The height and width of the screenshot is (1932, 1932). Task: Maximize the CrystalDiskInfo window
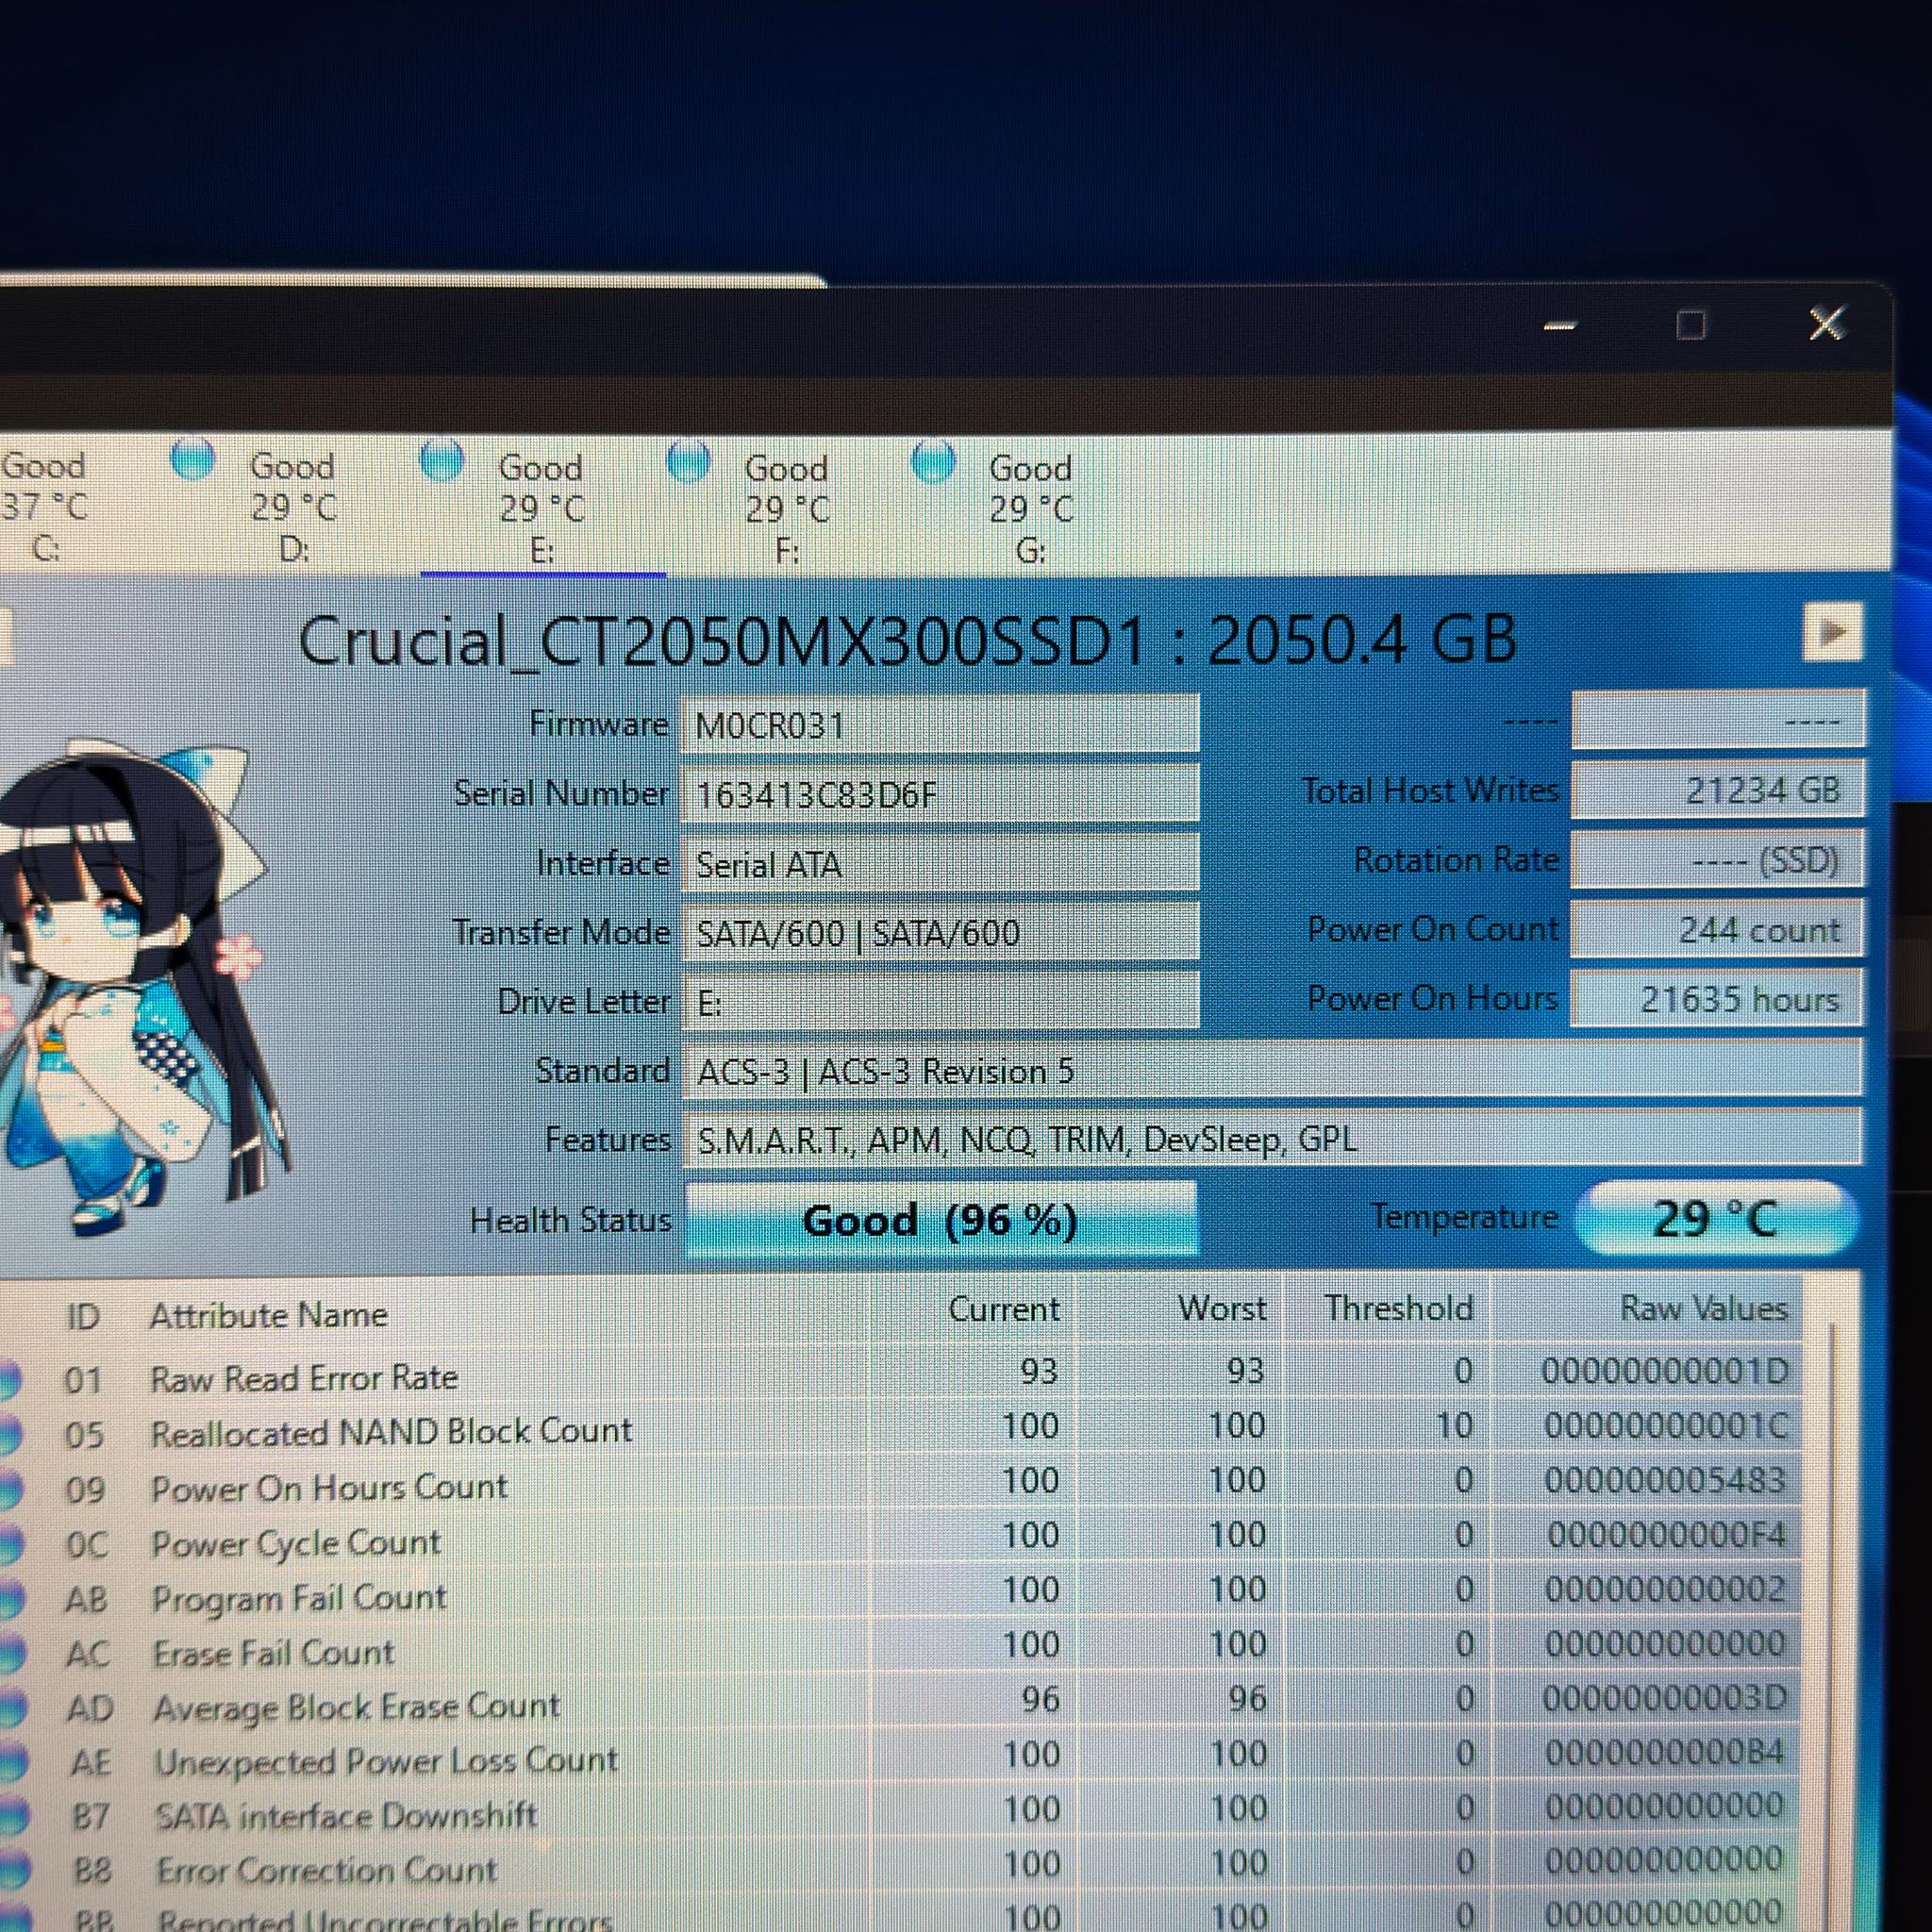point(1691,325)
